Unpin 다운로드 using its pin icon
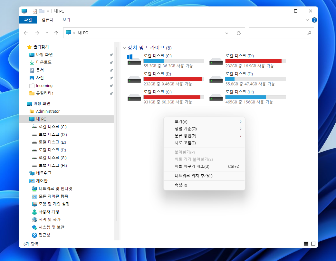336x261 pixels. click(111, 63)
